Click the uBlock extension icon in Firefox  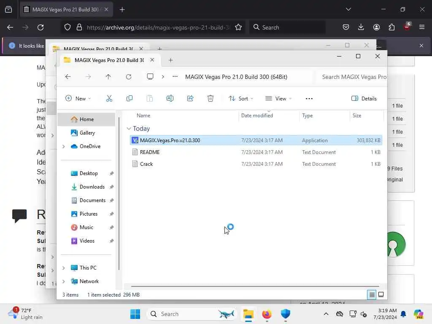click(407, 27)
